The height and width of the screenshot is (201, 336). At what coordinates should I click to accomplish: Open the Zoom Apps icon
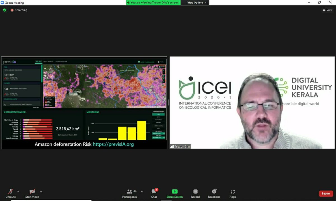click(233, 192)
